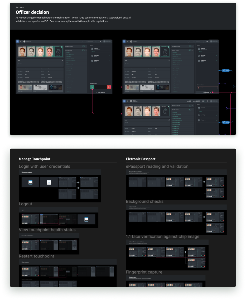Image resolution: width=246 pixels, height=300 pixels.
Task: Open the hamburger navigation menu
Action: [x=20, y=41]
